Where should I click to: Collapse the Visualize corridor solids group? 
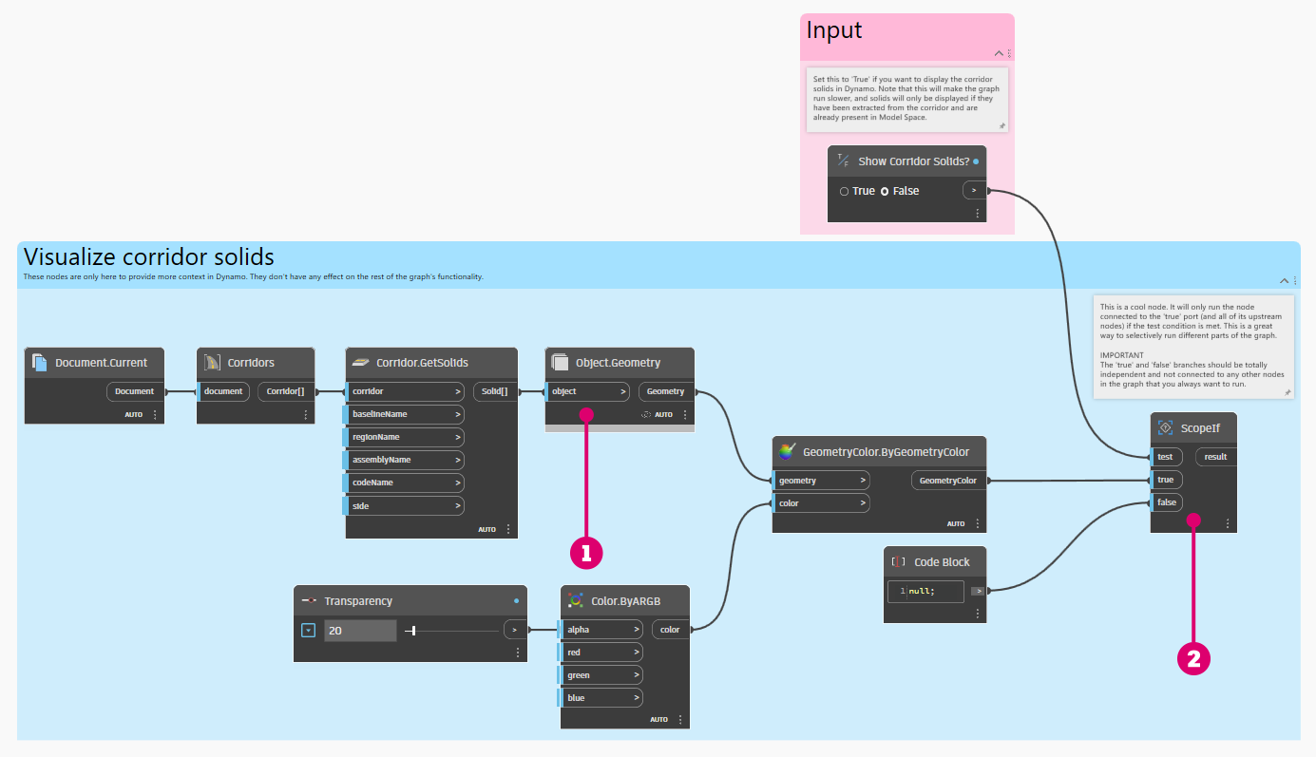coord(1284,280)
